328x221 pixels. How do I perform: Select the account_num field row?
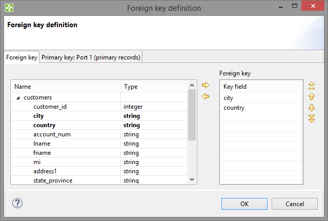pyautogui.click(x=52, y=134)
